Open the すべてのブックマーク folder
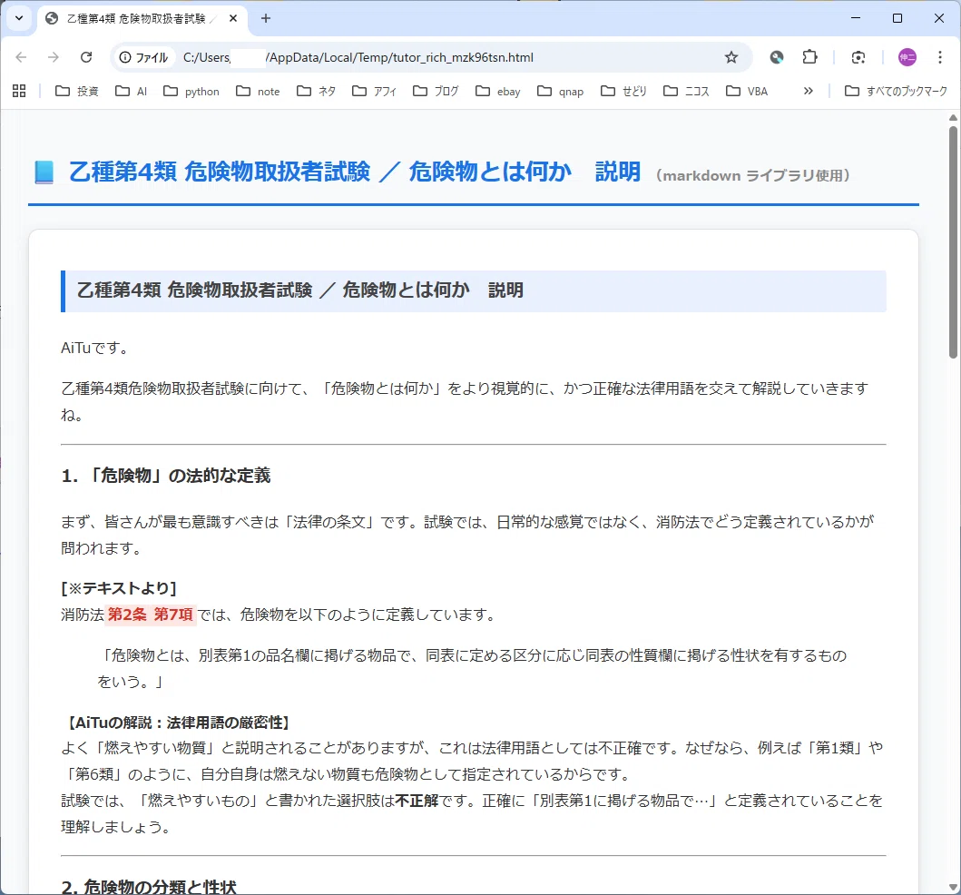The image size is (961, 895). click(x=896, y=92)
